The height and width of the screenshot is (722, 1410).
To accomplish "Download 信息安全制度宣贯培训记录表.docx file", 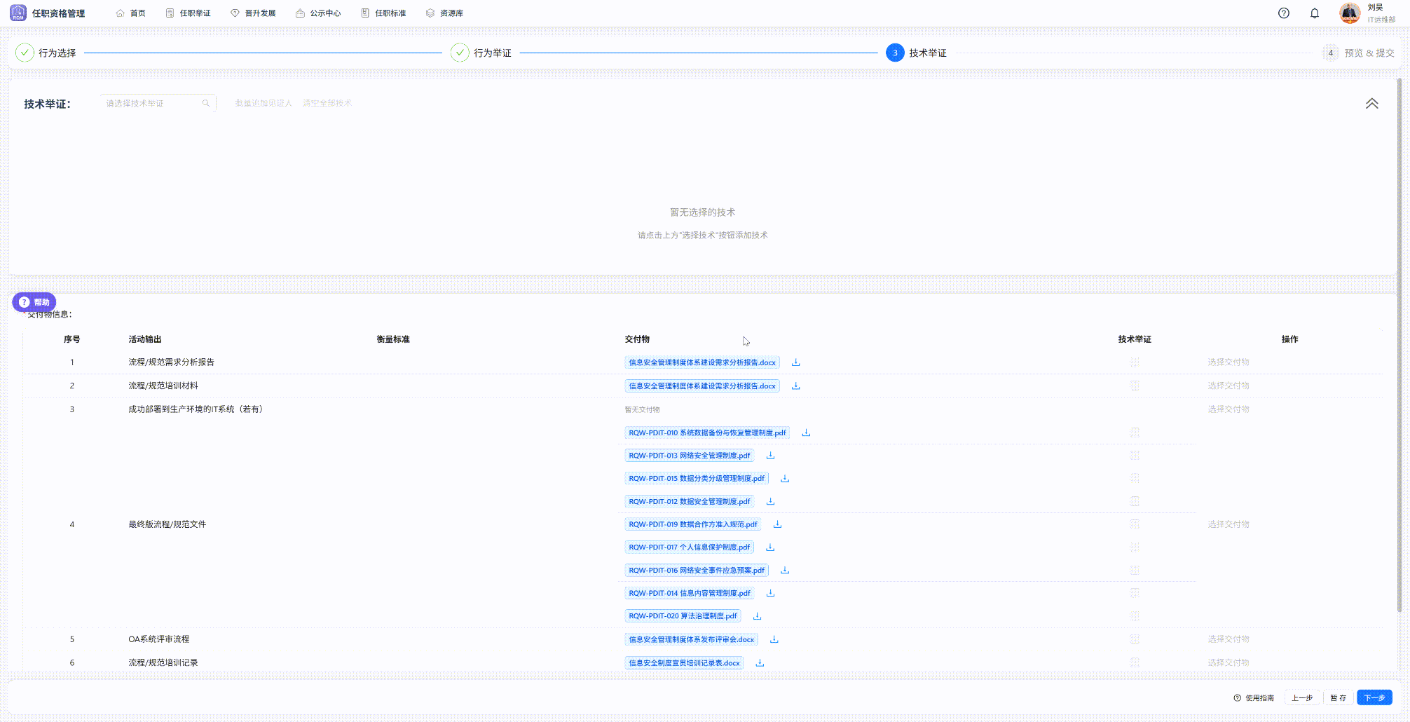I will (760, 663).
